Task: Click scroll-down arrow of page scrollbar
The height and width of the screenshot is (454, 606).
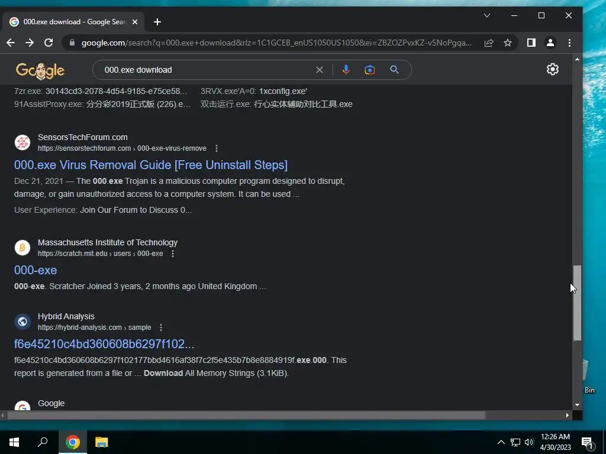Action: 577,405
